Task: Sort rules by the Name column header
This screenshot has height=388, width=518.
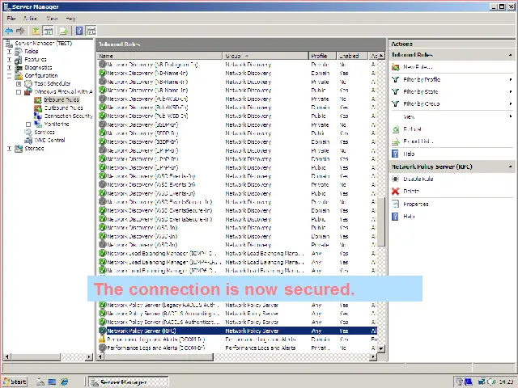Action: point(160,56)
